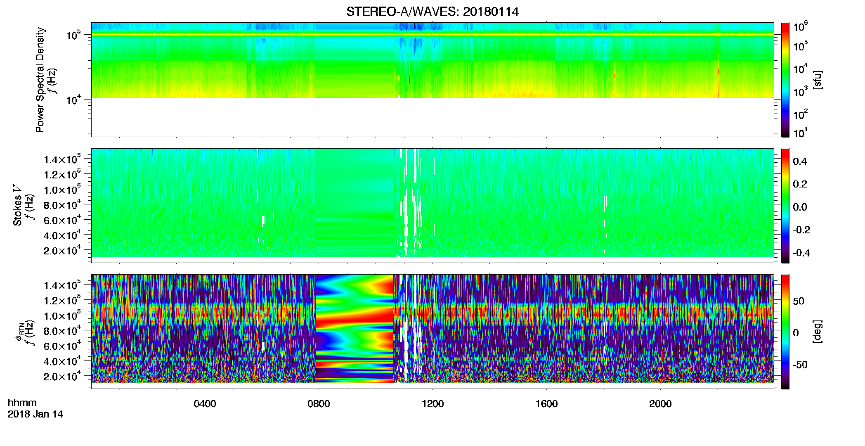Click the Stokes V axis title
The height and width of the screenshot is (446, 865).
tap(17, 206)
